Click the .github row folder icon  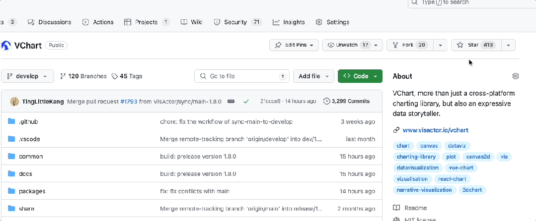click(x=11, y=121)
